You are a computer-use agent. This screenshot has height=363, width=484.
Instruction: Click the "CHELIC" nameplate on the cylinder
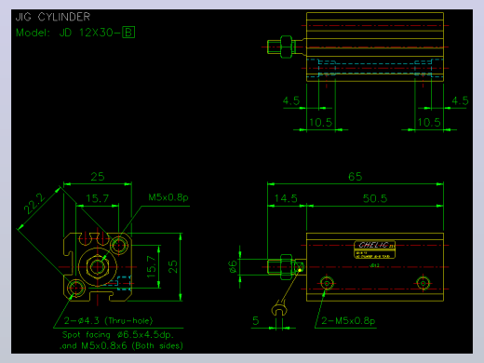(375, 249)
